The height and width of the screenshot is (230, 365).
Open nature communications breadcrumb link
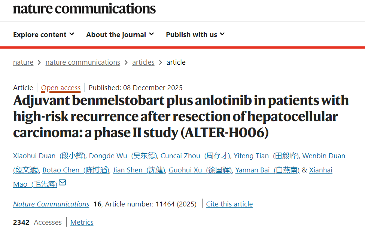(x=83, y=62)
